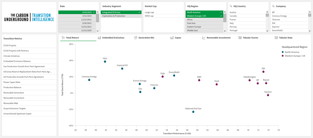This screenshot has width=313, height=138.
Task: Click the Equinor data point
Action: click(x=268, y=95)
